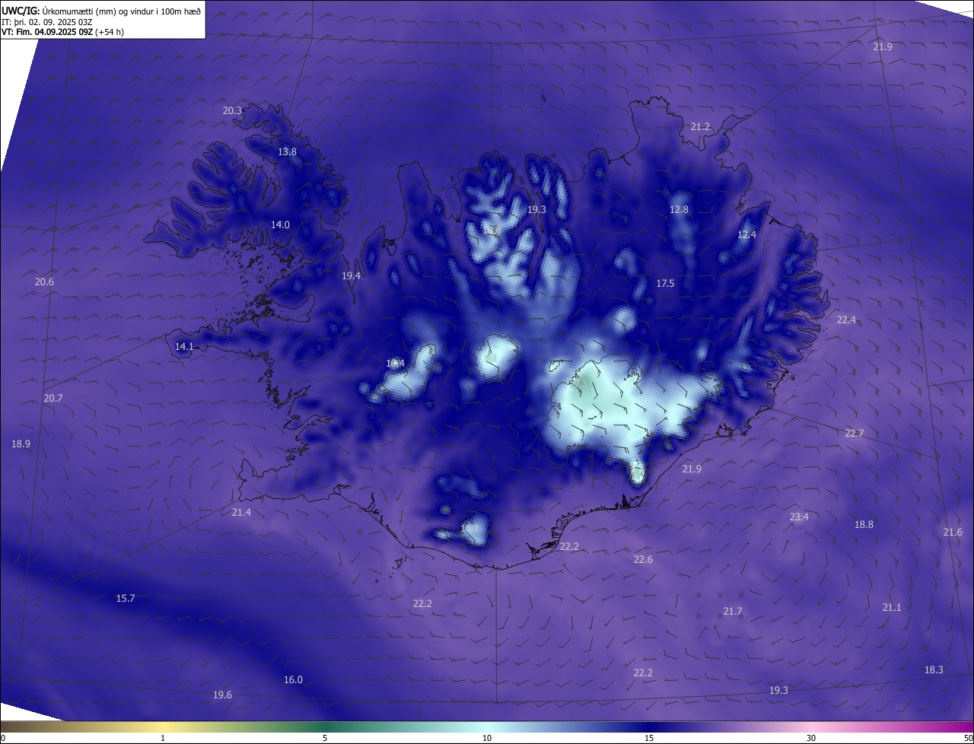Screen dimensions: 974x744
Task: Click the 18.9 value label
Action: [21, 444]
